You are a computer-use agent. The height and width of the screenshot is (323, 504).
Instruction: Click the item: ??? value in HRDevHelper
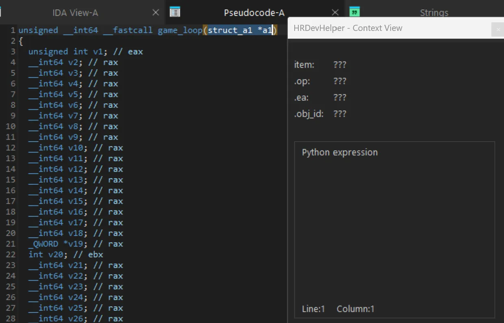[x=341, y=64]
